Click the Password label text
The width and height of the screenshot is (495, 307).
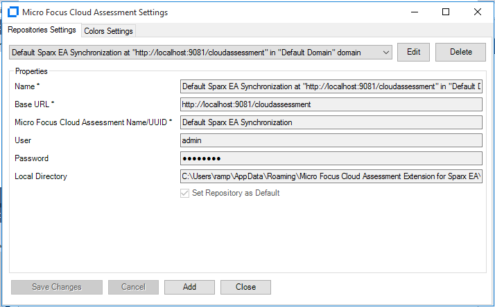(32, 158)
